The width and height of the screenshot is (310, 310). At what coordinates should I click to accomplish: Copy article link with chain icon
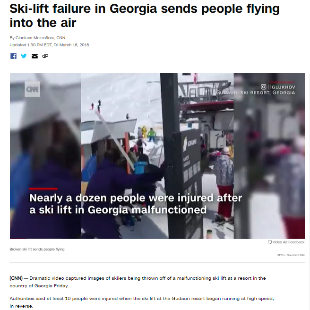click(45, 56)
